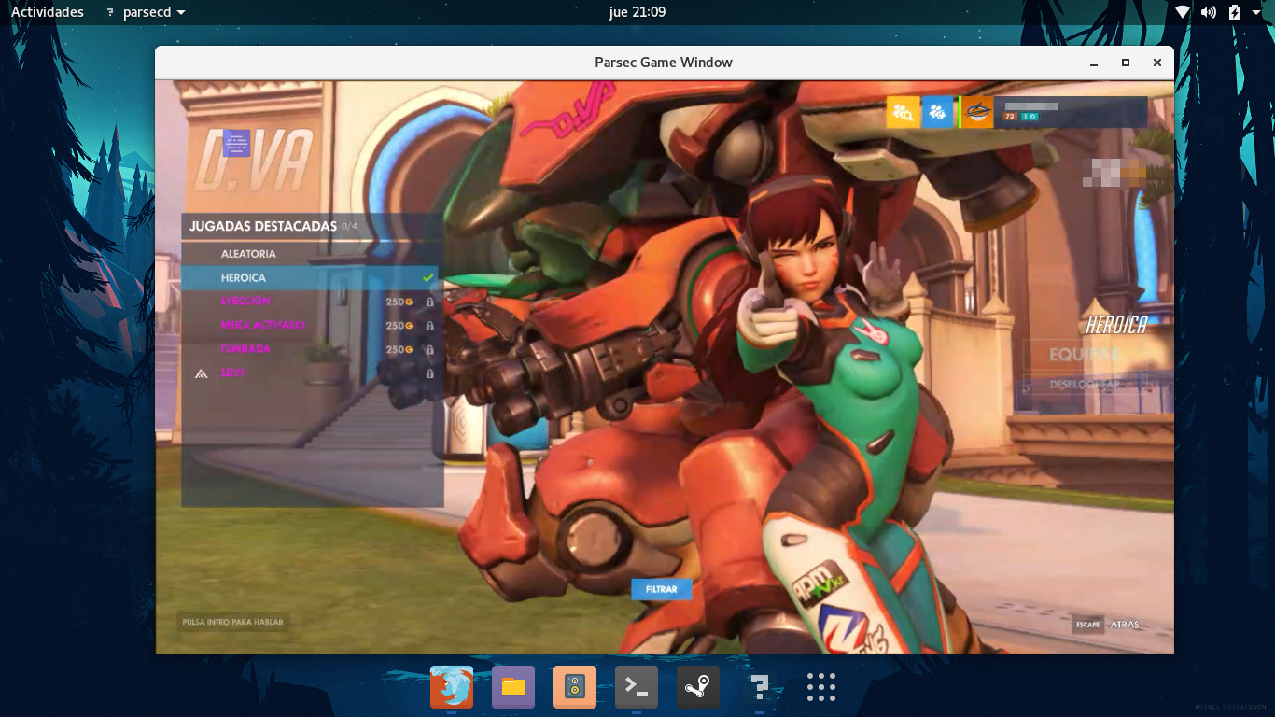Click the JUGADAS DESTACADAS header

(262, 226)
